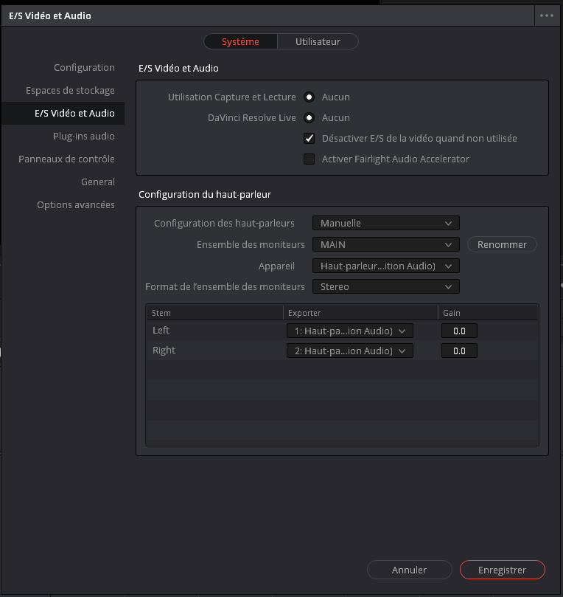Open the three-dot options menu
Viewport: 563px width, 597px height.
coord(547,15)
